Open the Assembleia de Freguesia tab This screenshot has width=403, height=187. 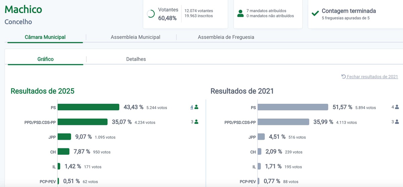(226, 37)
